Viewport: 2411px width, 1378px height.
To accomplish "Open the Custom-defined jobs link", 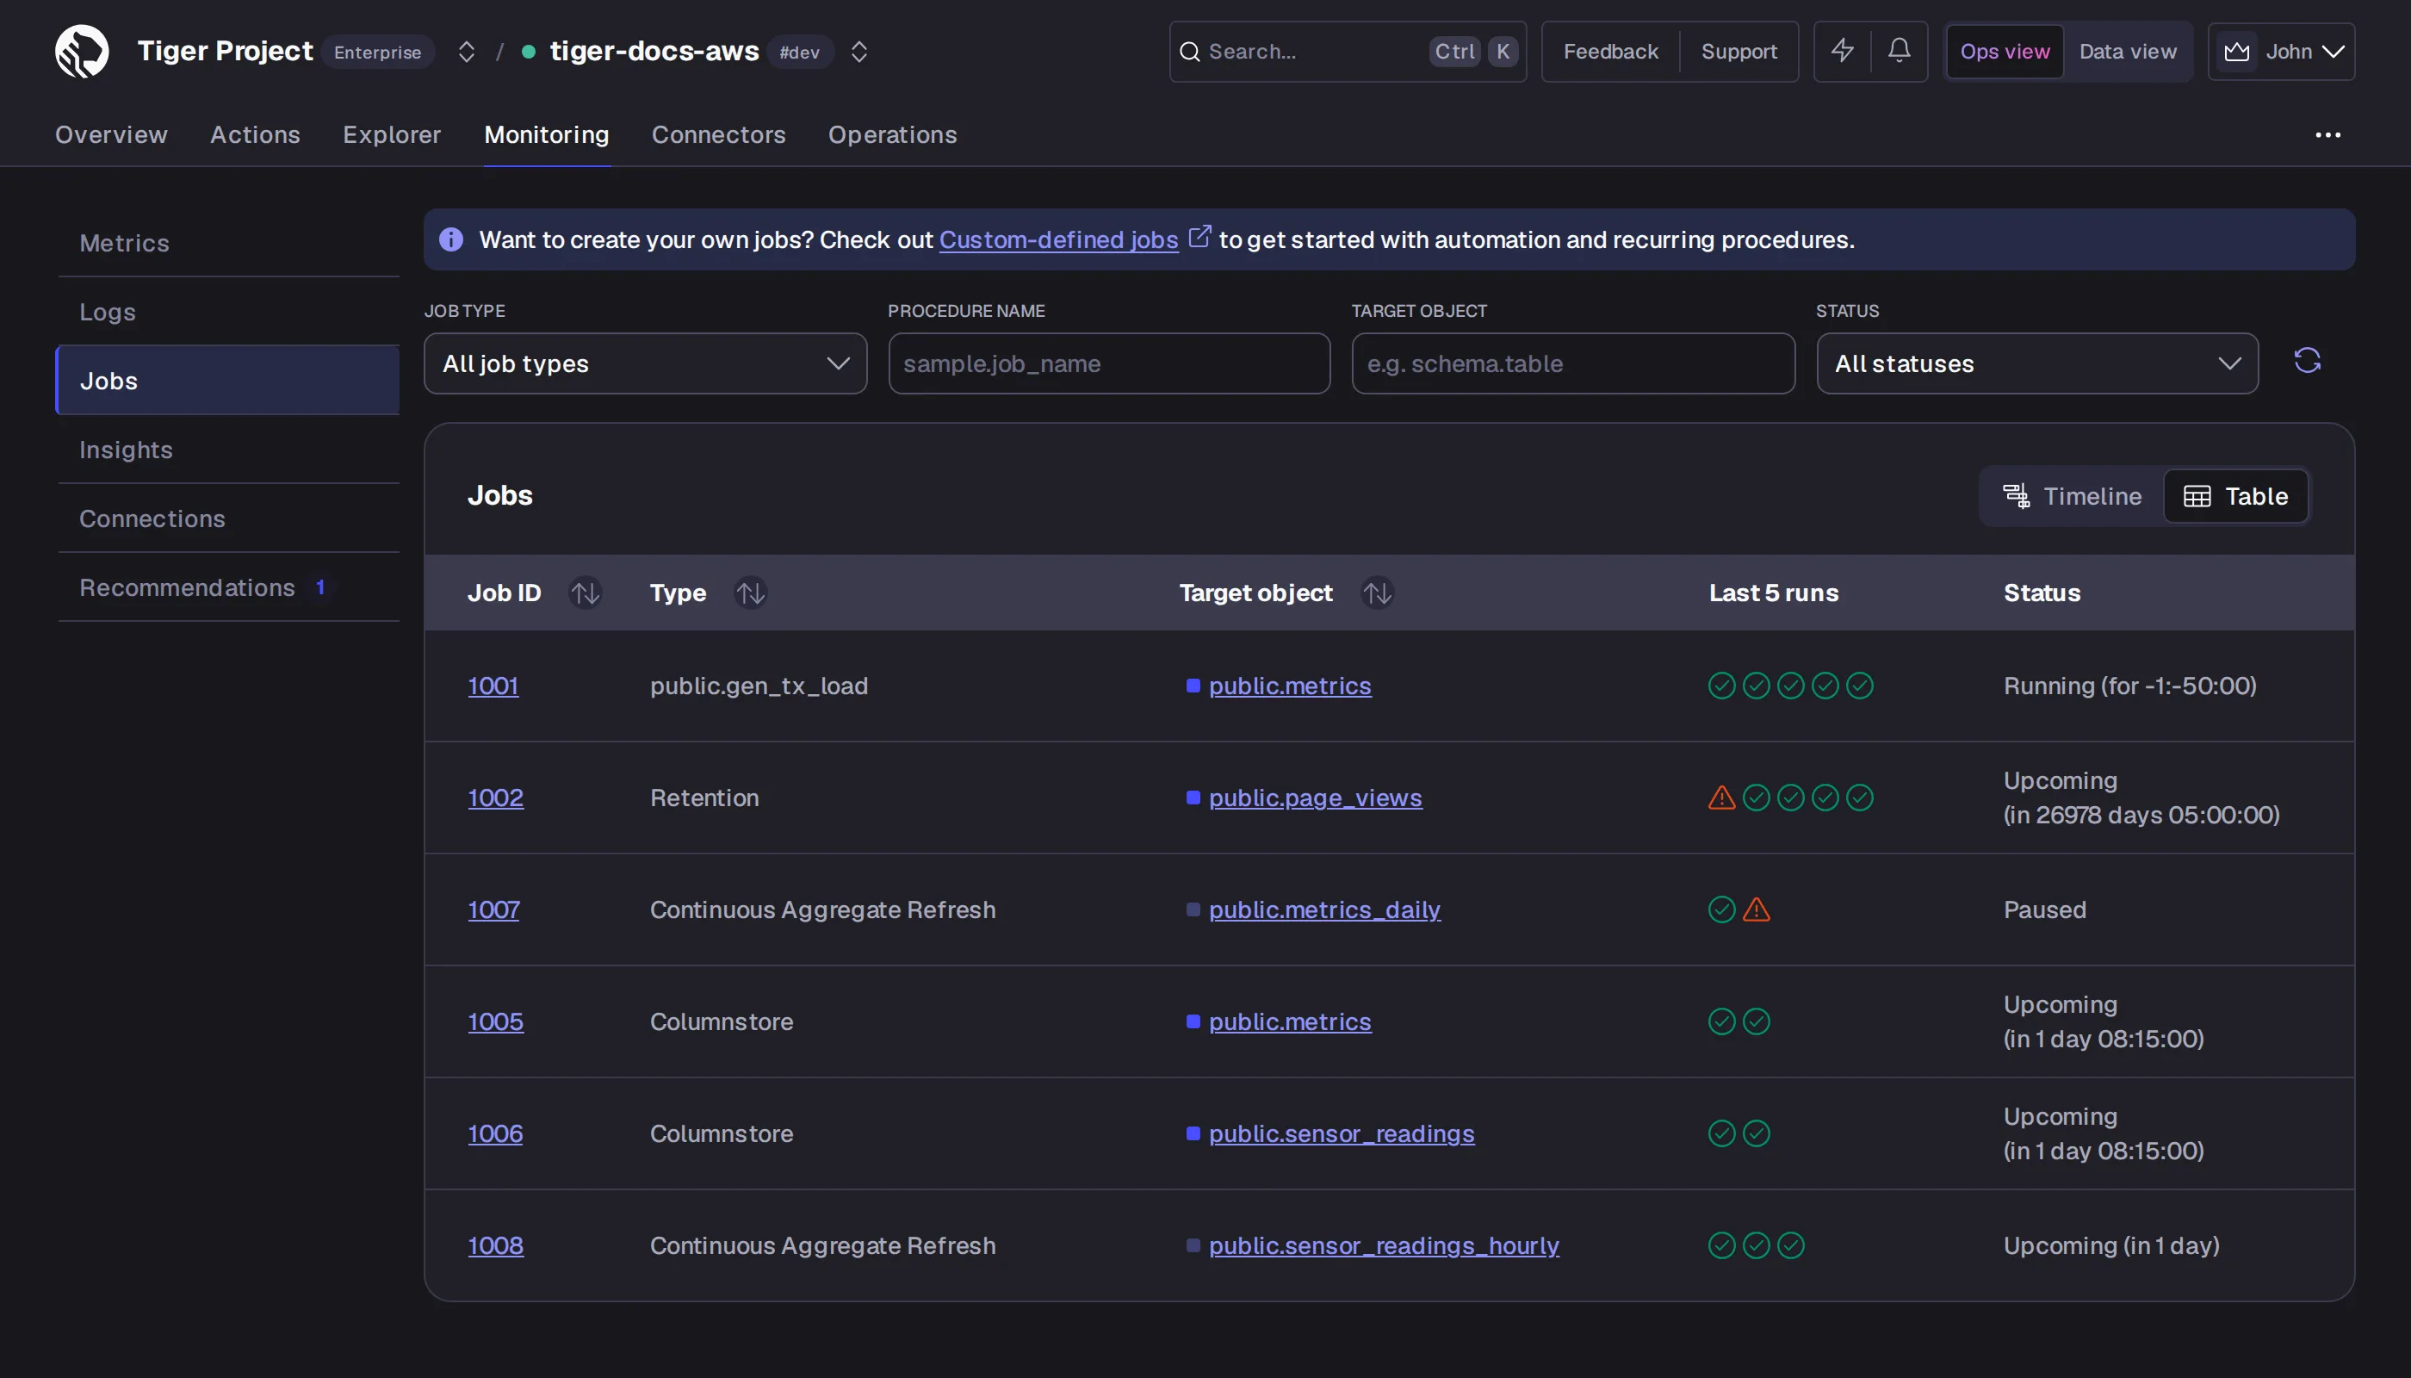I will [x=1058, y=239].
